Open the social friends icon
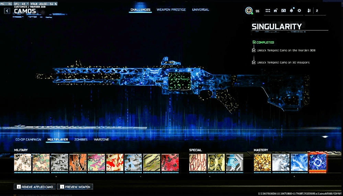The height and width of the screenshot is (196, 343). click(x=309, y=11)
